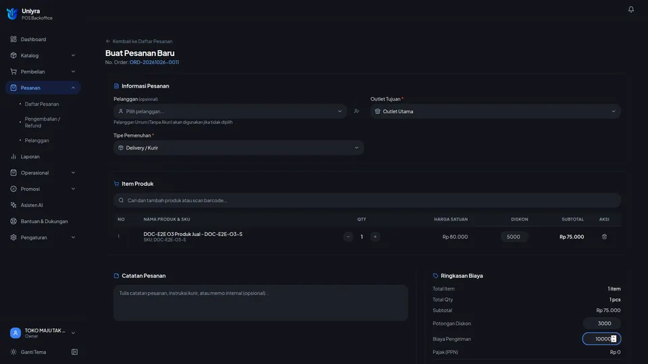Open notifications bell icon

[630, 9]
